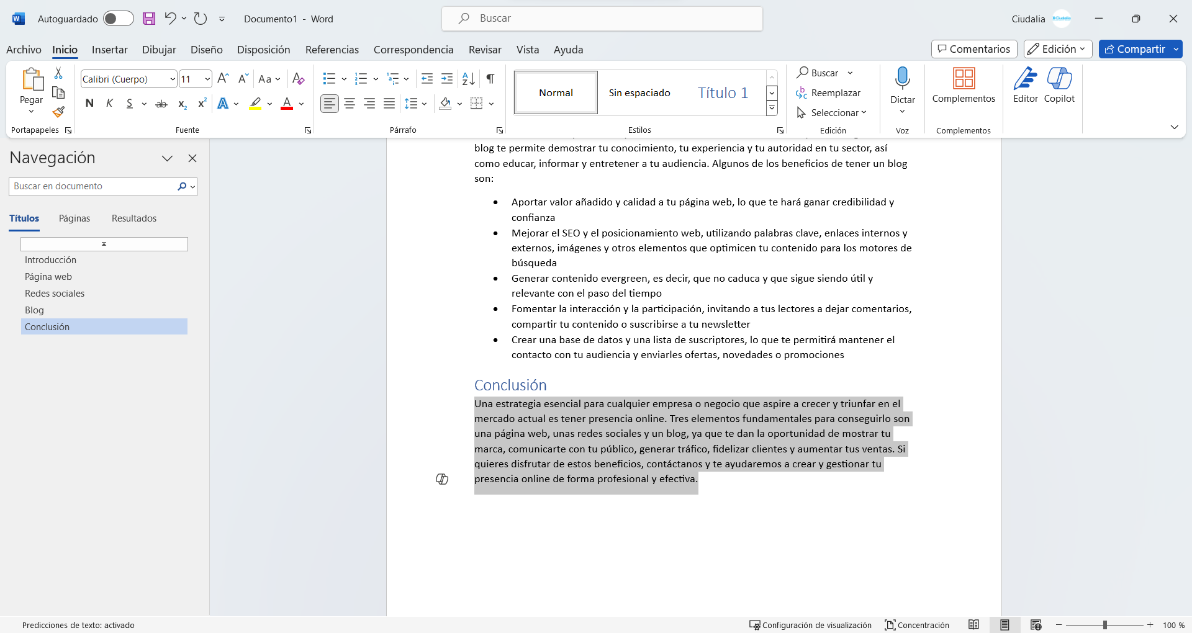Click the zoom slider handle

(x=1104, y=625)
